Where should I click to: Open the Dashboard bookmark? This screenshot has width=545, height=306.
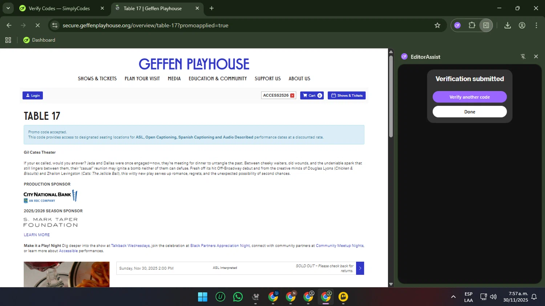coord(39,40)
